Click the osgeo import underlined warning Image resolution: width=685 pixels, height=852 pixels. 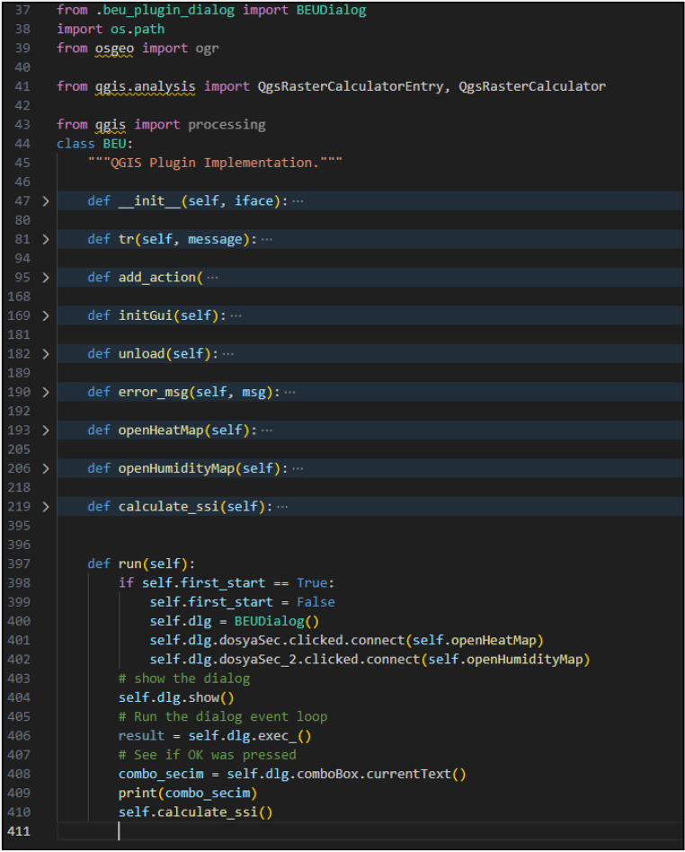[114, 49]
